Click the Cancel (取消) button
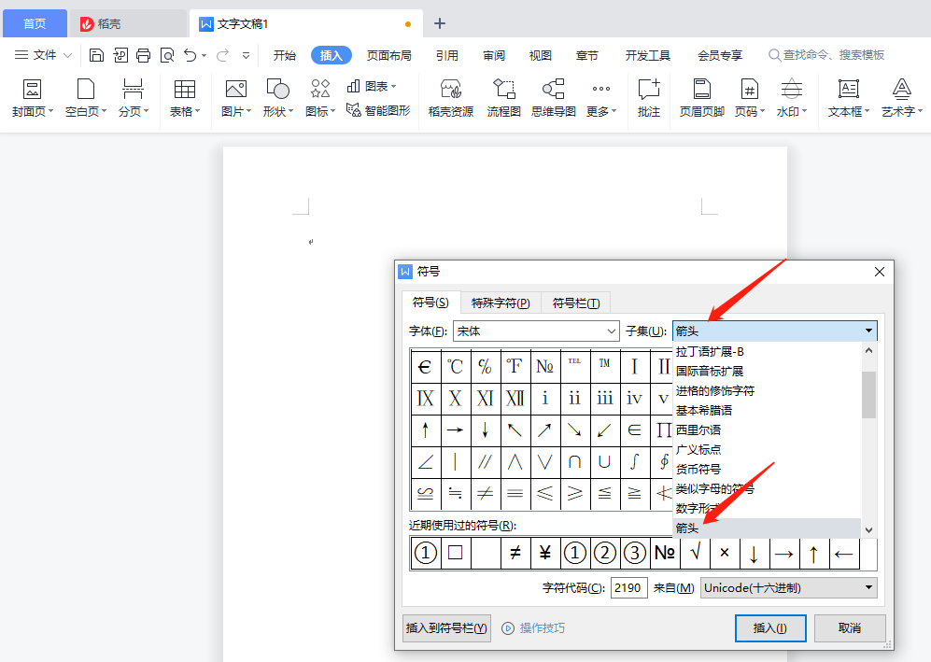The height and width of the screenshot is (662, 931). click(x=850, y=628)
